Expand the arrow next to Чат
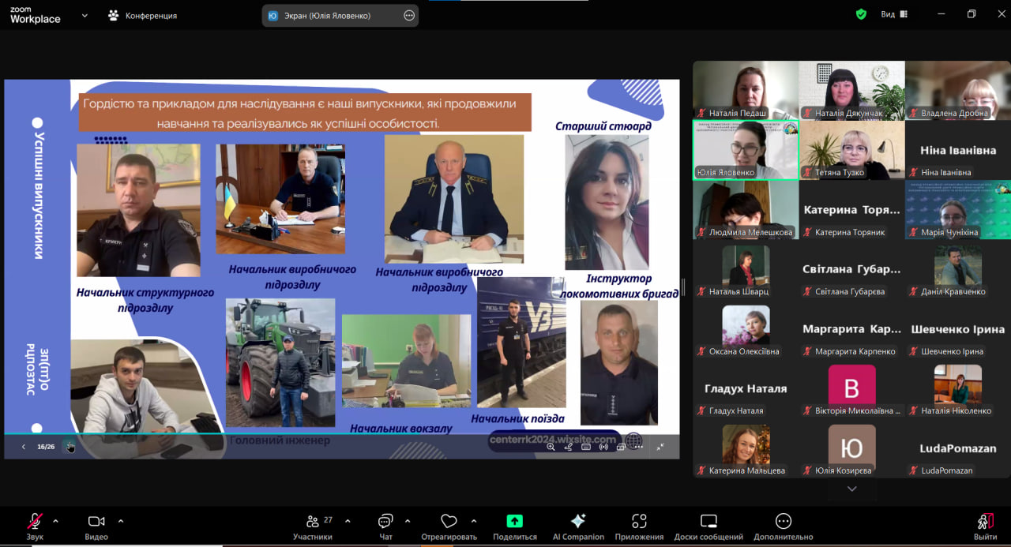This screenshot has height=547, width=1011. 408,521
